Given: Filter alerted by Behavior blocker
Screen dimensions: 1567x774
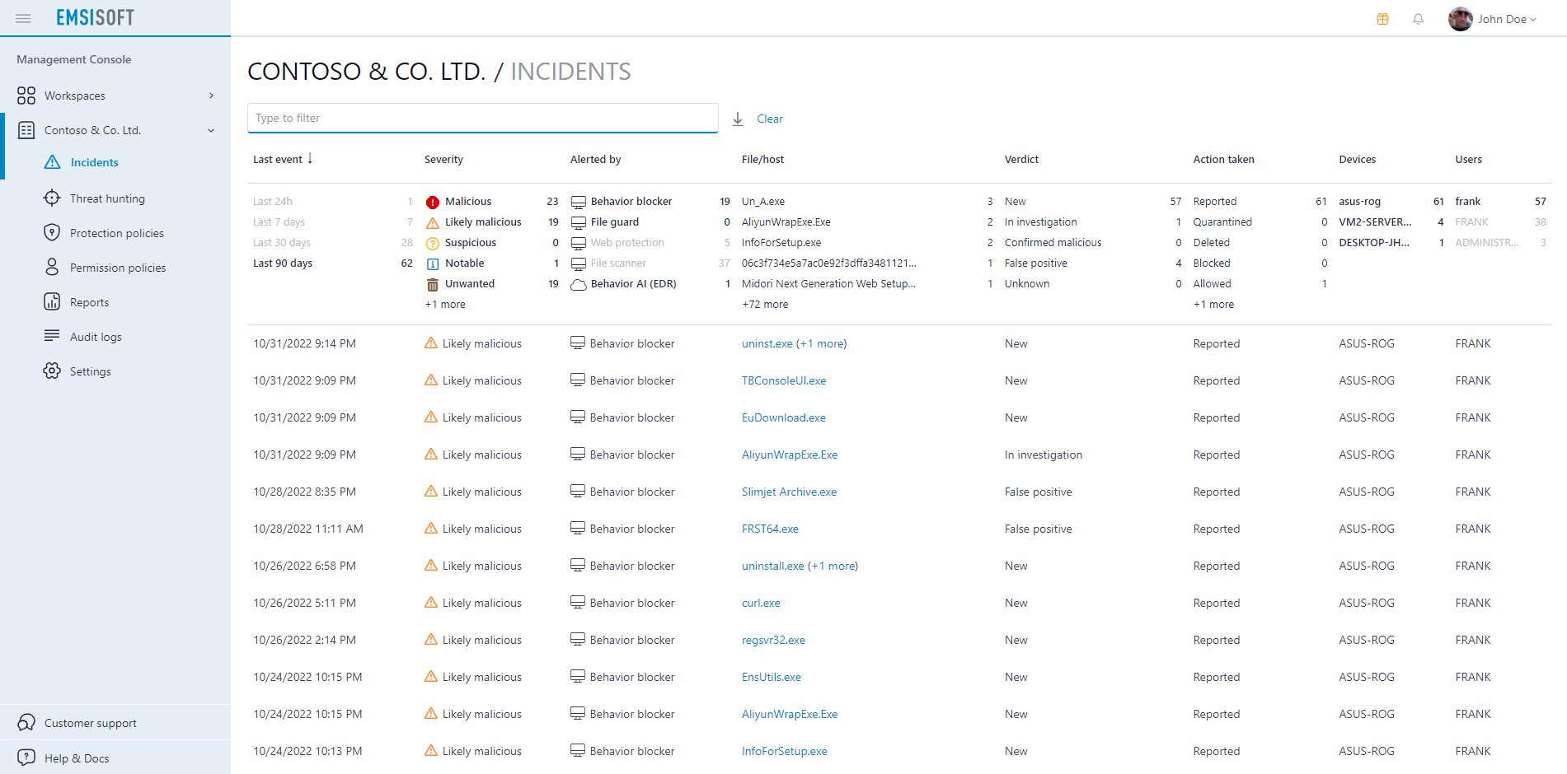Looking at the screenshot, I should coord(631,201).
